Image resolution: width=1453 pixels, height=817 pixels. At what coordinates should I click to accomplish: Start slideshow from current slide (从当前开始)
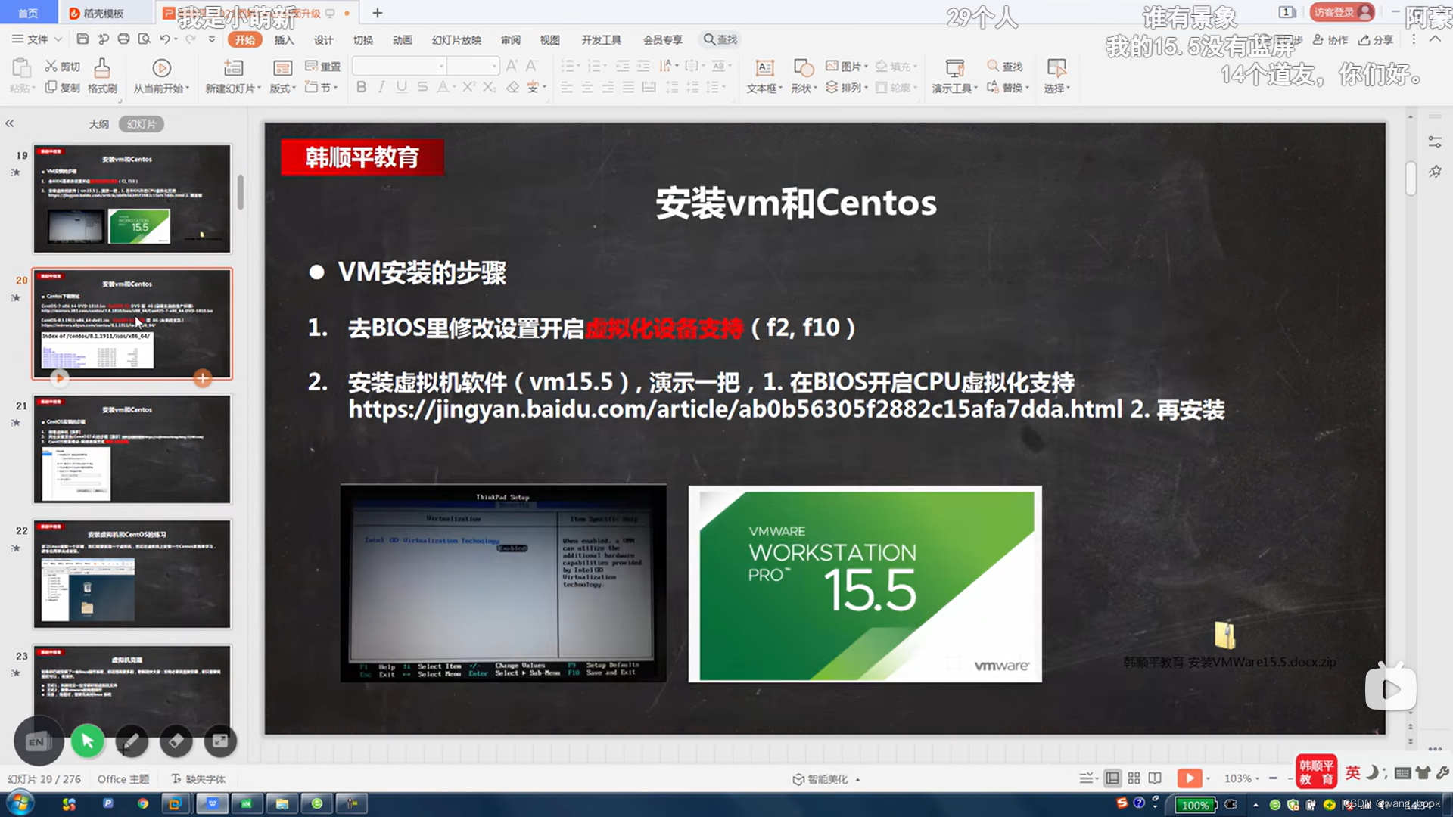[161, 76]
